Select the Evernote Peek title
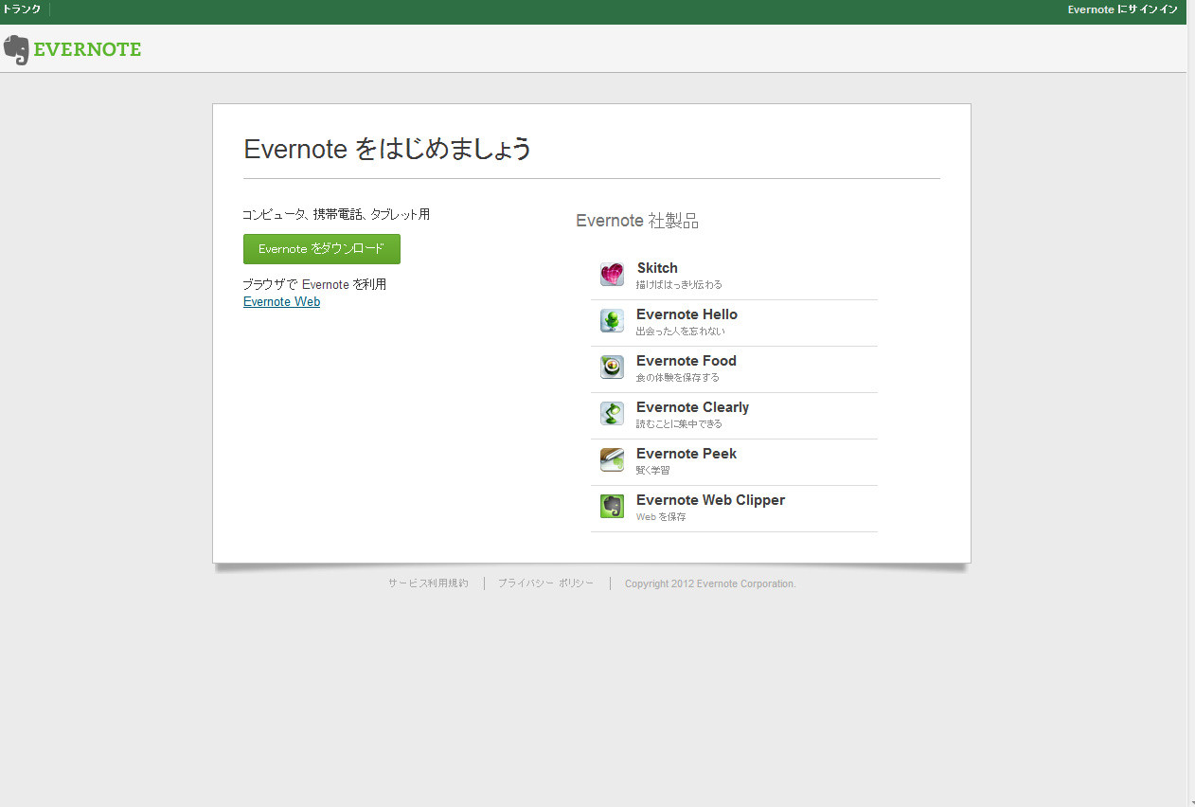 click(687, 454)
